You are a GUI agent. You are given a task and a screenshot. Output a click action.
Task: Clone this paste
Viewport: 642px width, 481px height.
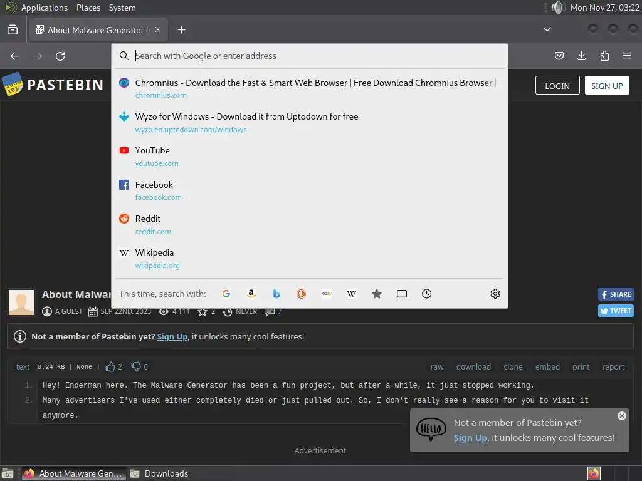click(x=513, y=367)
